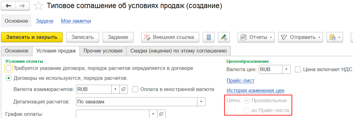Expand the Валюта цен dropdown arrow
Viewport: 353px width, 118px height.
point(286,69)
